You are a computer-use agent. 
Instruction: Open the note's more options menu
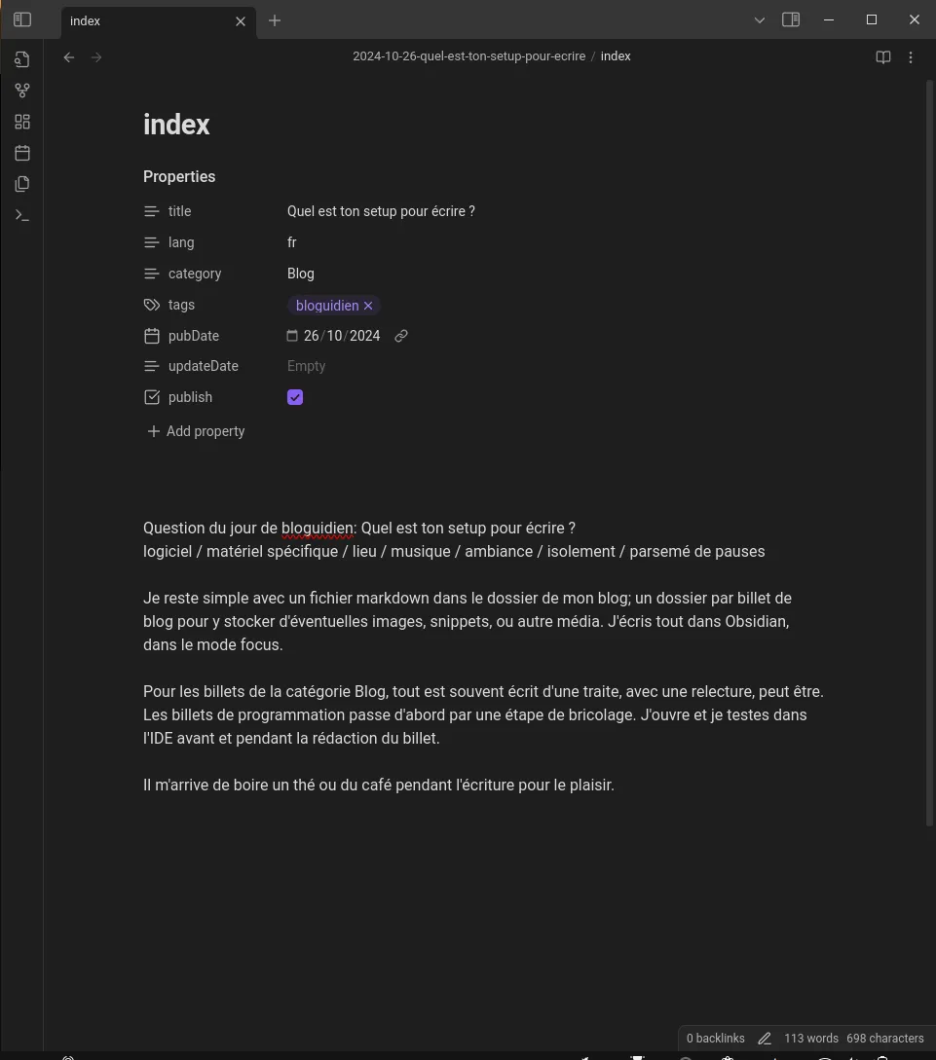point(911,57)
